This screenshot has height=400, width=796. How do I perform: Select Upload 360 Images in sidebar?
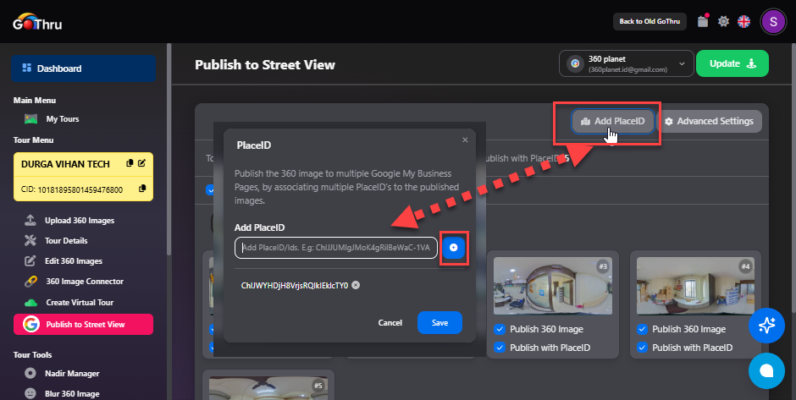79,221
